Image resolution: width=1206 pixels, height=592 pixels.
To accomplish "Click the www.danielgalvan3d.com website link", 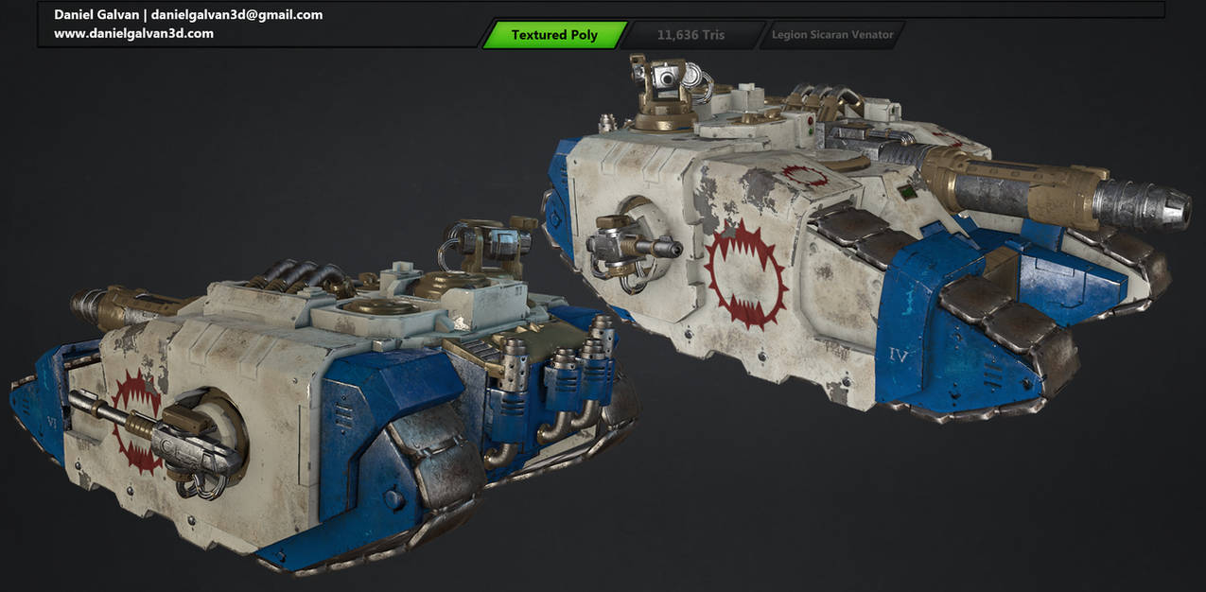I will [x=133, y=33].
